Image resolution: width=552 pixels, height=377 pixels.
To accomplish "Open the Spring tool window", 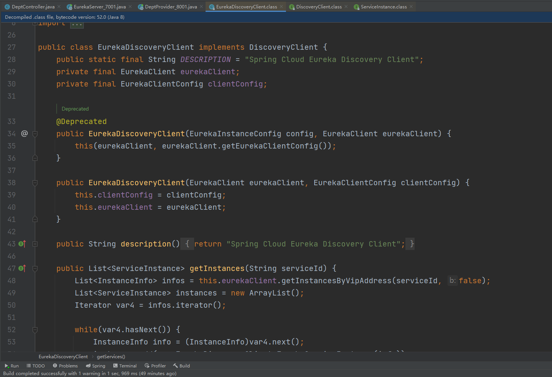I will coord(95,366).
